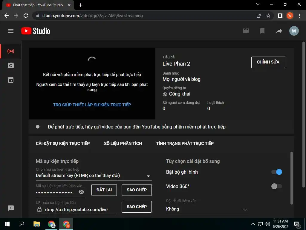Image resolution: width=306 pixels, height=230 pixels.
Task: Copy the stream URL with SAO CHÉP
Action: coord(137,207)
